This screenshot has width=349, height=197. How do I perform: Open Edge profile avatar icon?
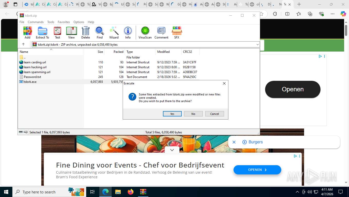click(x=5, y=4)
